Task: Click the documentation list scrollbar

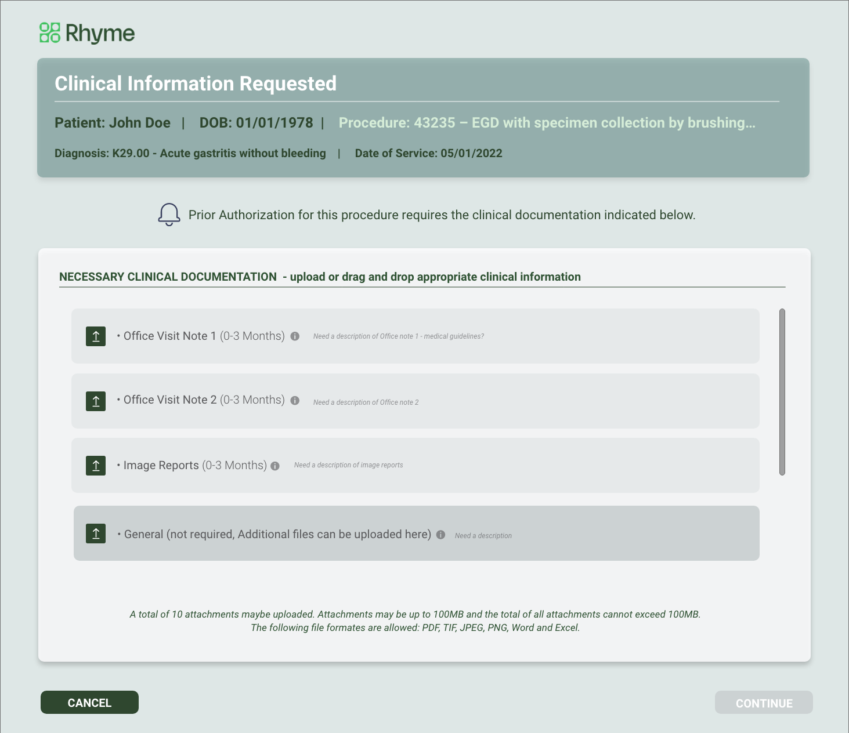Action: [782, 392]
